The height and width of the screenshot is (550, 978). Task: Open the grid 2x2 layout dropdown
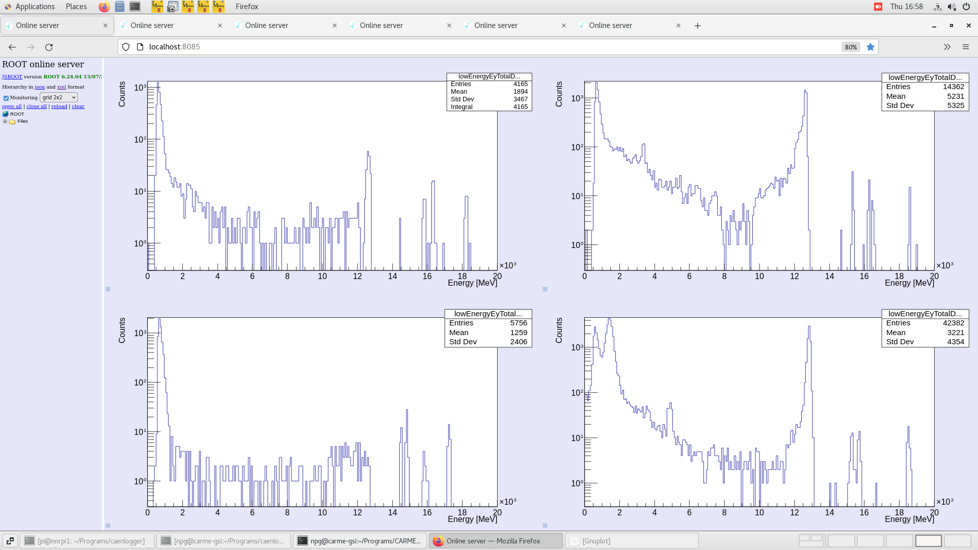58,97
